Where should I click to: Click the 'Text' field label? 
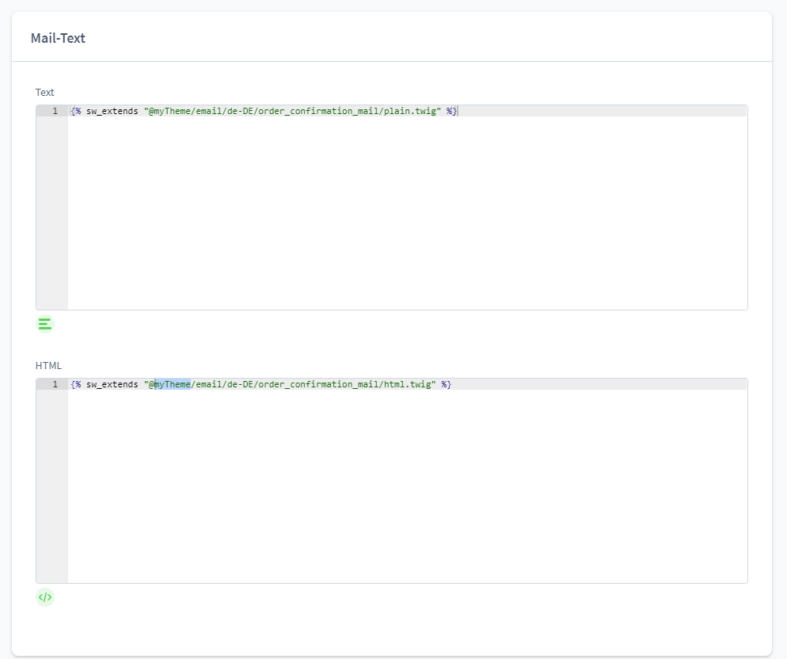tap(44, 93)
